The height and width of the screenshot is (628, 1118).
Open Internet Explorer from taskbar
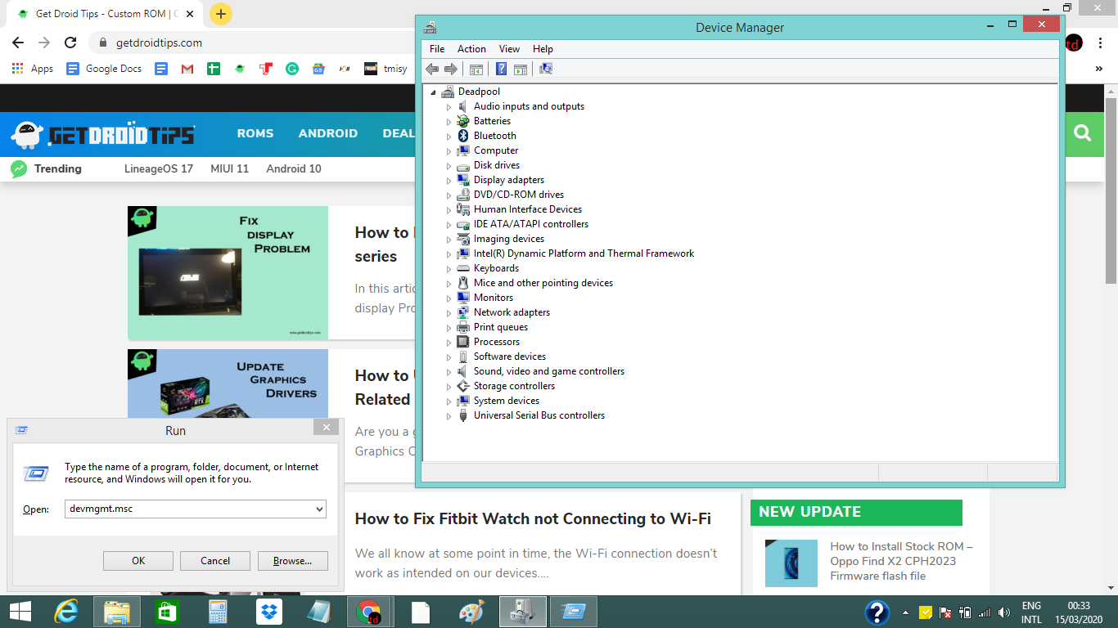click(x=66, y=612)
